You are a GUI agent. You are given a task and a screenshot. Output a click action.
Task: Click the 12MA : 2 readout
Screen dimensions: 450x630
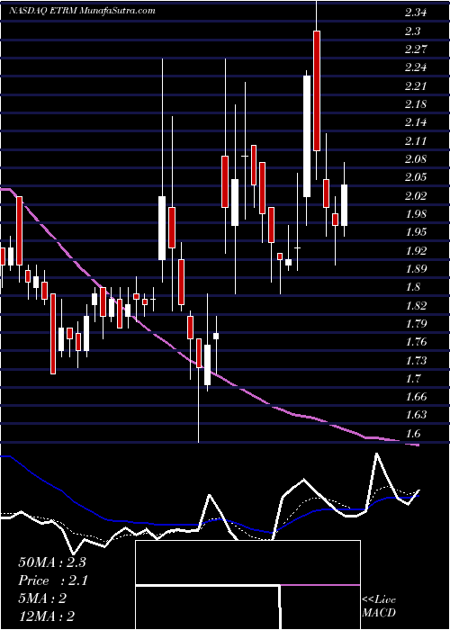pyautogui.click(x=47, y=616)
